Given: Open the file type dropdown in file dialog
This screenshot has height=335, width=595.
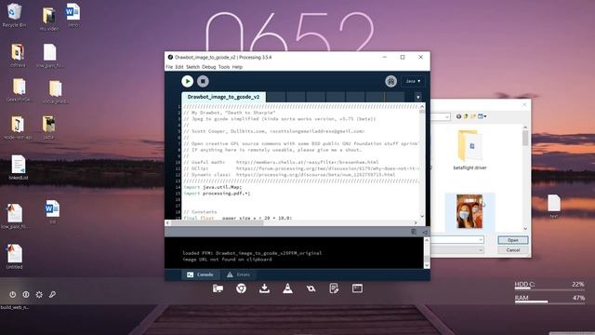Looking at the screenshot, I should click(x=481, y=250).
